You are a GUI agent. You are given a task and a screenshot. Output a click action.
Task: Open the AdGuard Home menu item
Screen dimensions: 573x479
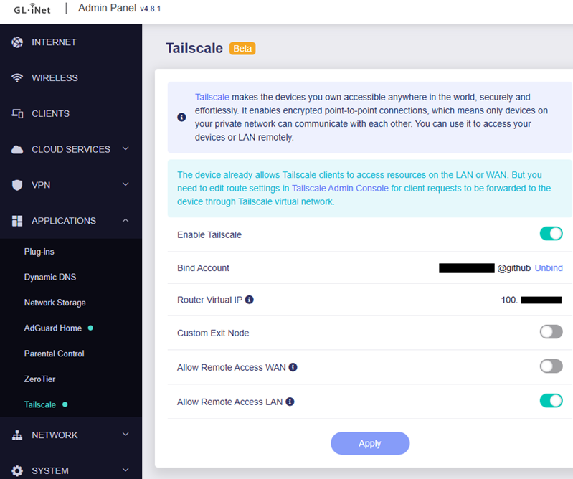(x=53, y=328)
